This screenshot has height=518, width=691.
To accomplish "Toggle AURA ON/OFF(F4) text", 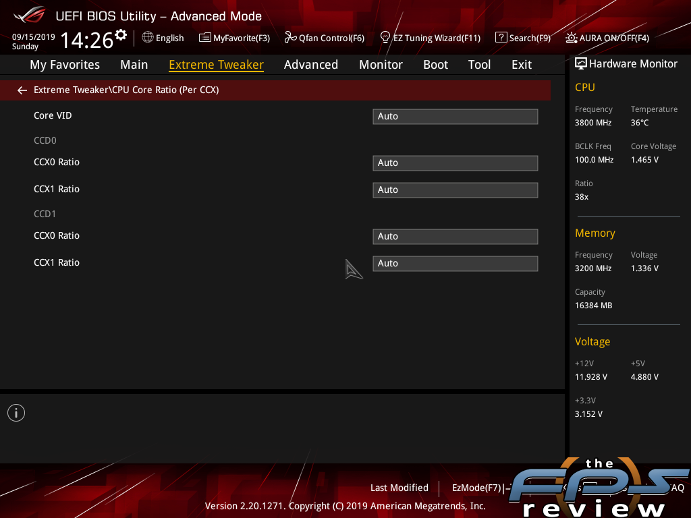I will click(614, 38).
